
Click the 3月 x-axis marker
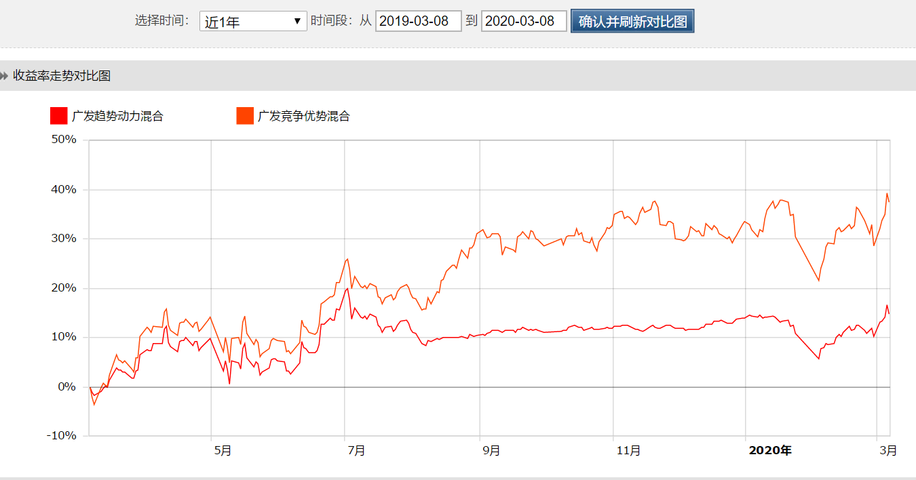click(887, 450)
